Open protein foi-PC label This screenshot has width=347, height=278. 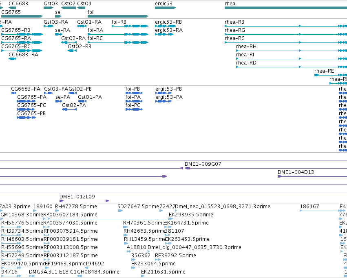click(x=133, y=105)
